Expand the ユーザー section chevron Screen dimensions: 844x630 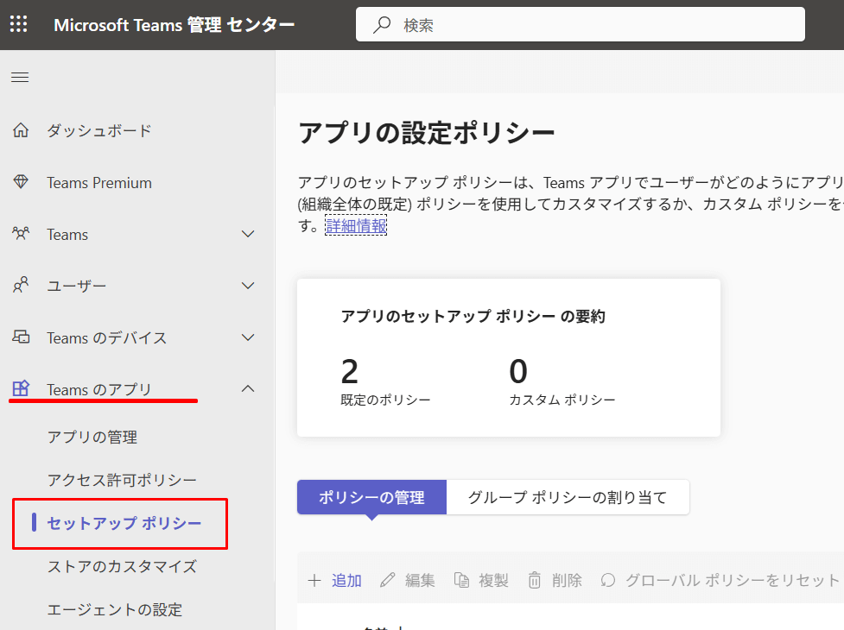coord(248,286)
